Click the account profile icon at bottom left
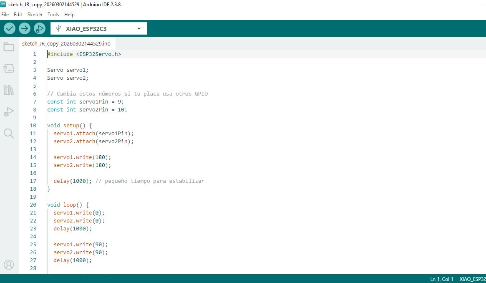 [9, 265]
